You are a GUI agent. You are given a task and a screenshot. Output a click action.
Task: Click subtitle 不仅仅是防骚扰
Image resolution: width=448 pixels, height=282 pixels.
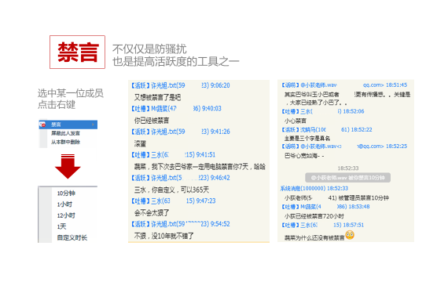(x=149, y=49)
